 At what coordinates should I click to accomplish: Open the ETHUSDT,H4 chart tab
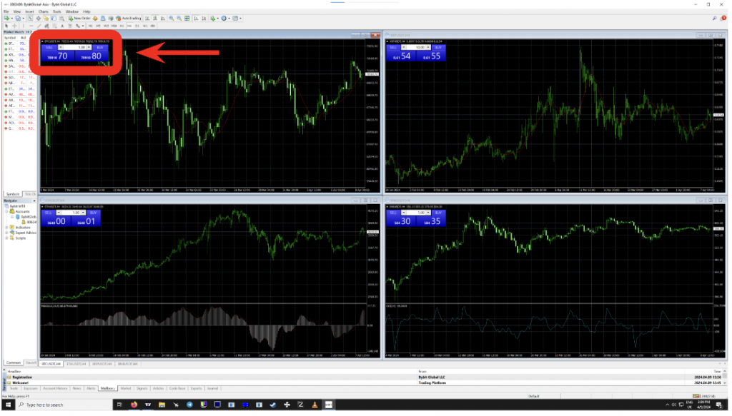[x=76, y=364]
